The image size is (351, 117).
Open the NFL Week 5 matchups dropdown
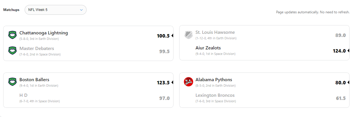[x=55, y=10]
